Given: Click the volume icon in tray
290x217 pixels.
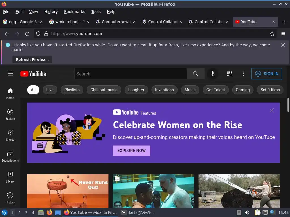Looking at the screenshot, I should pos(247,212).
